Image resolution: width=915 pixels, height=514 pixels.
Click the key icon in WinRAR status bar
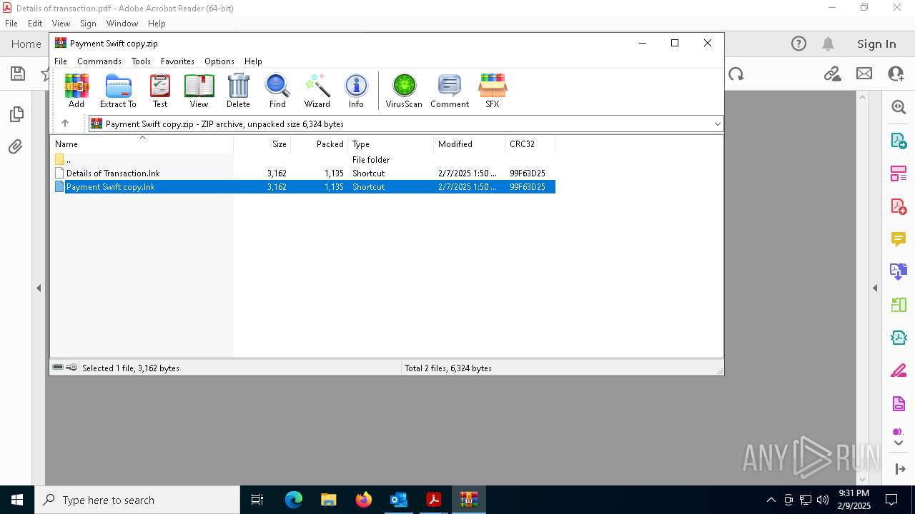click(x=71, y=368)
